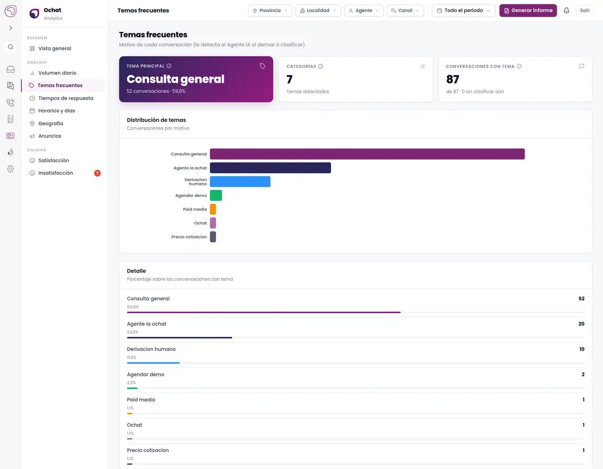Click the info icon beside Conversaciones con tema

519,66
